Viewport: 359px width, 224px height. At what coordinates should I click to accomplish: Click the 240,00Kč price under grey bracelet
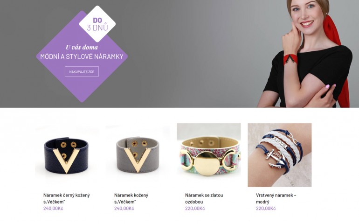[124, 209]
